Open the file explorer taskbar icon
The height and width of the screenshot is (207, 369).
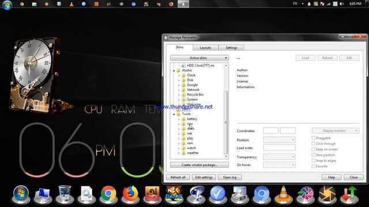click(x=35, y=4)
